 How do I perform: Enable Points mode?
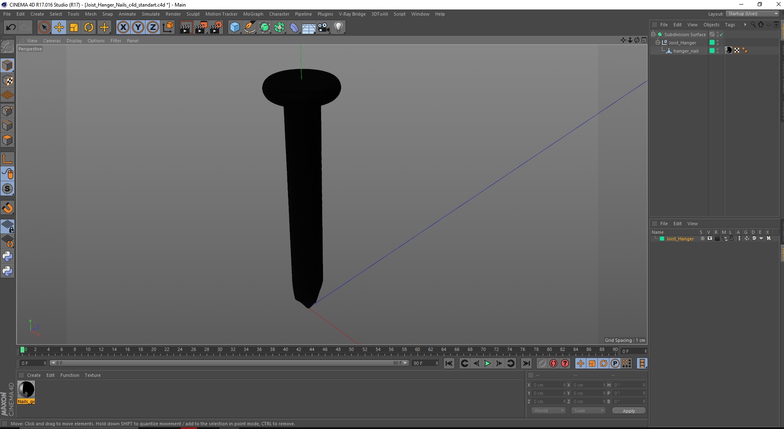(7, 111)
